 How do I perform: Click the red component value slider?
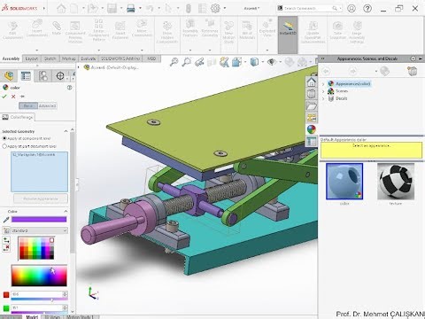pyautogui.click(x=39, y=300)
